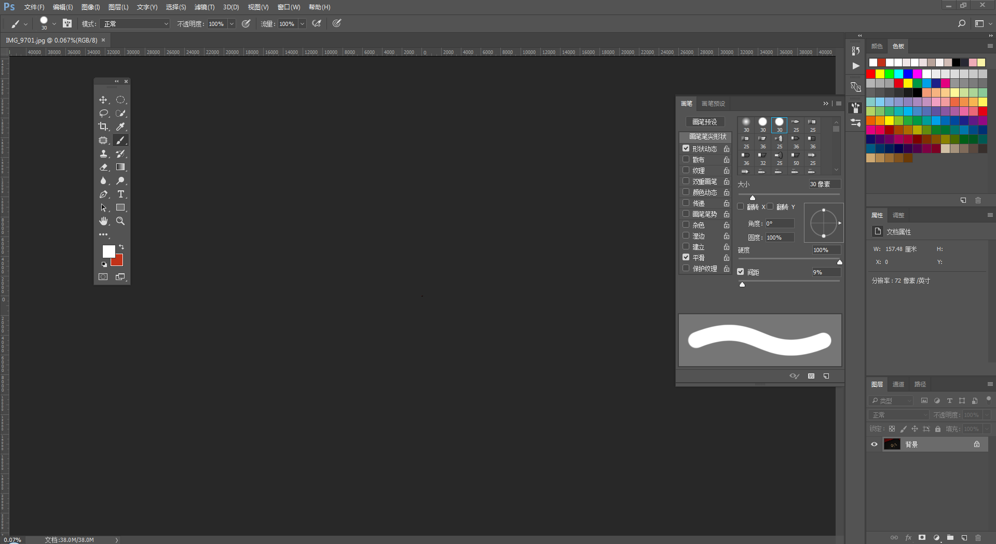Select the Zoom tool
This screenshot has height=544, width=996.
120,221
